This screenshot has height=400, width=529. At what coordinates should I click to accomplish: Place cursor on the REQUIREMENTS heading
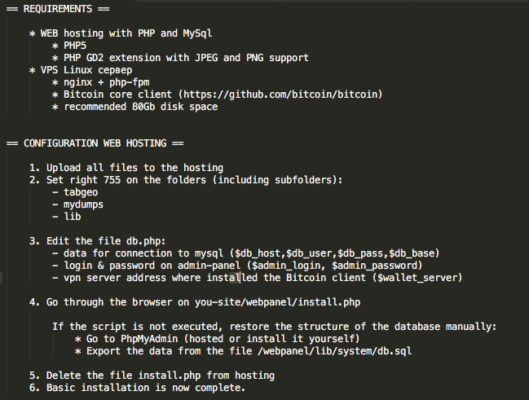click(x=58, y=8)
